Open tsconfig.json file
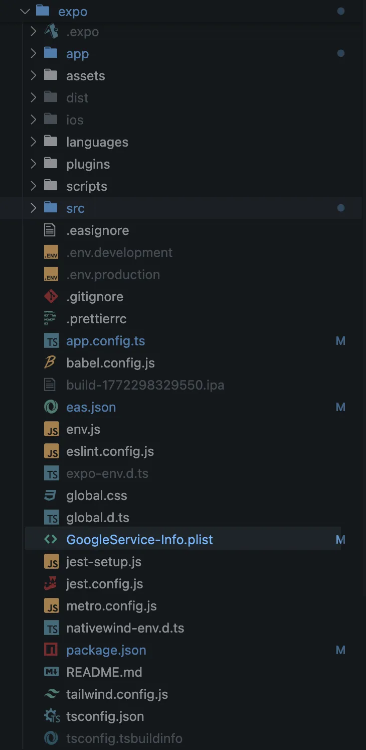 (105, 716)
